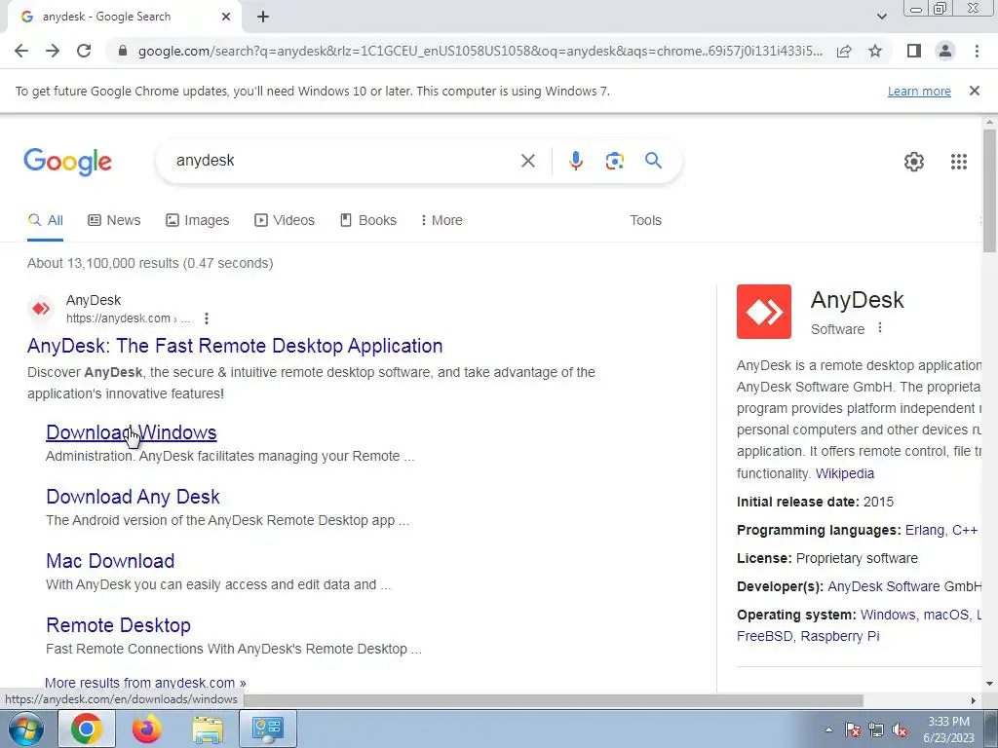Open the Mac Download sitelink

(110, 561)
